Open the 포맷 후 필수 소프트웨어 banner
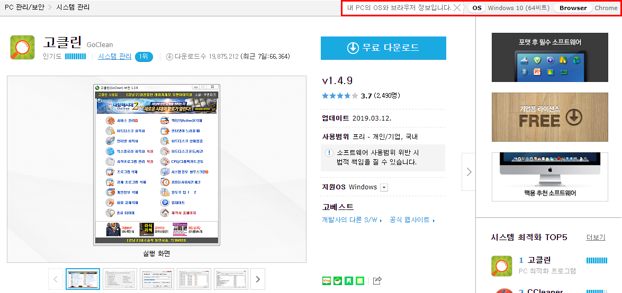This screenshot has height=293, width=622. (550, 58)
